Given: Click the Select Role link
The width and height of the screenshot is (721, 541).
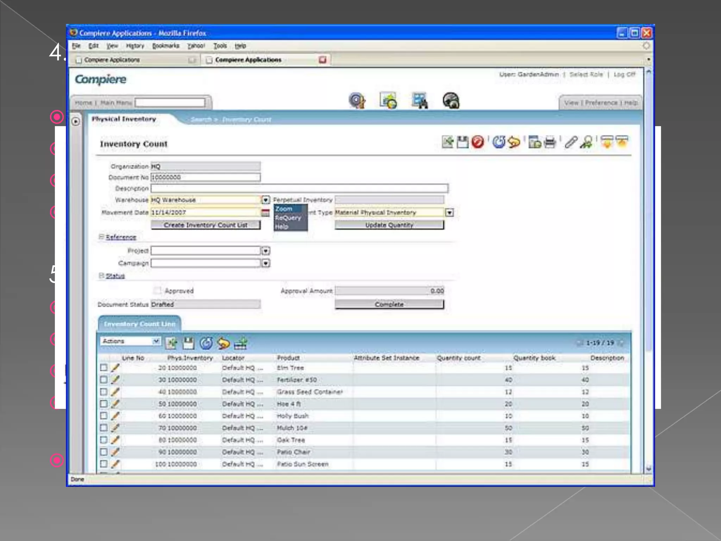Looking at the screenshot, I should pyautogui.click(x=586, y=74).
